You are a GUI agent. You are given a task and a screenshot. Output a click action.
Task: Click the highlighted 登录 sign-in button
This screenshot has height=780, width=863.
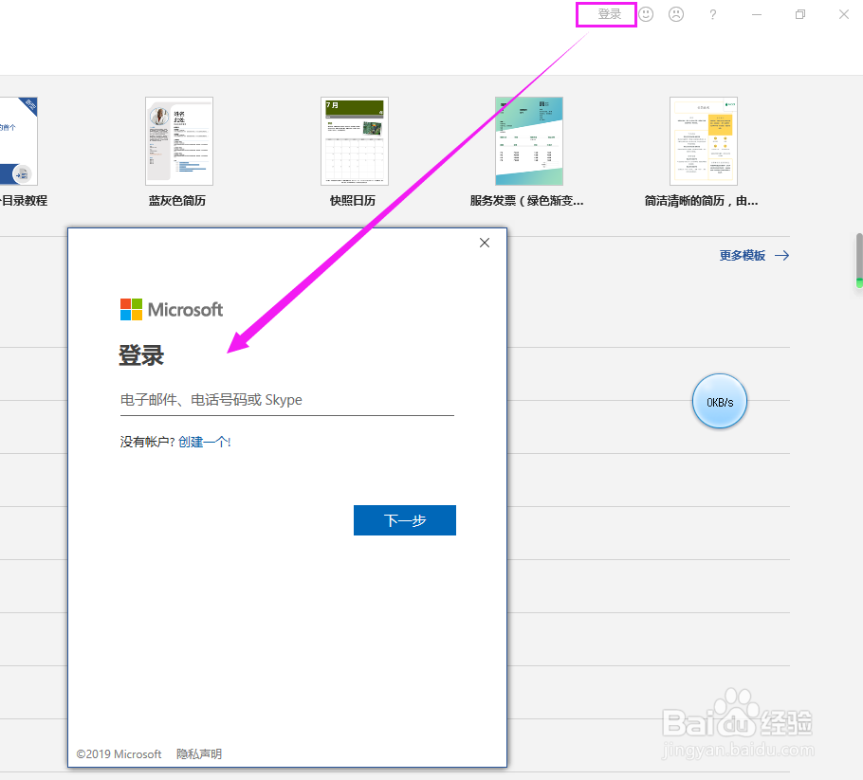coord(606,14)
